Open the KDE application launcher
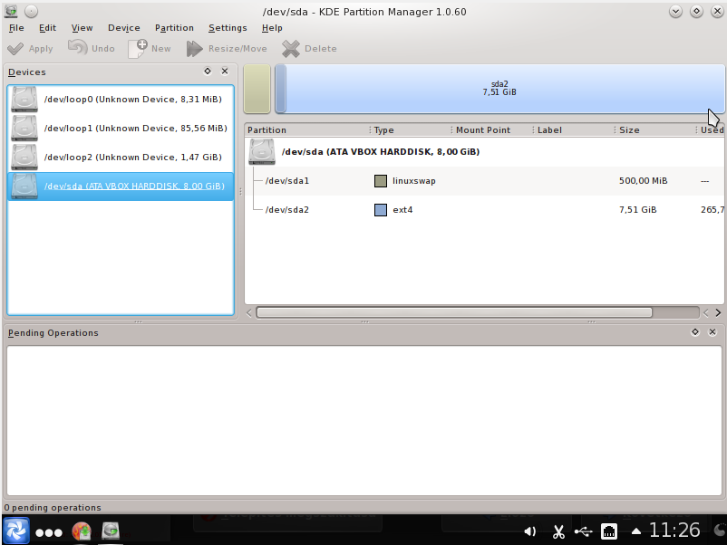The image size is (727, 545). pyautogui.click(x=16, y=531)
